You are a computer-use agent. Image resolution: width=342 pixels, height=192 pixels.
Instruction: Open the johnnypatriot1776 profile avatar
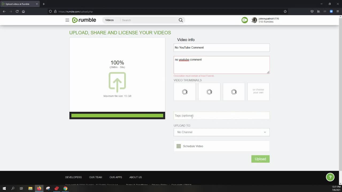254,20
